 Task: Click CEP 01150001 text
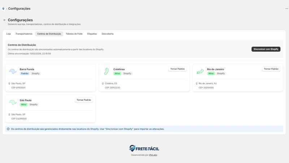[18, 88]
